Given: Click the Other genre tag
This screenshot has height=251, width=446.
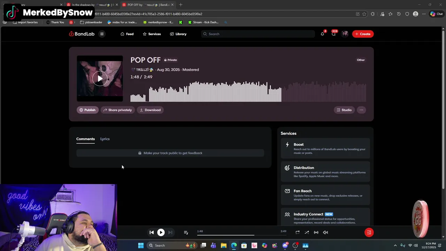Looking at the screenshot, I should [x=361, y=60].
